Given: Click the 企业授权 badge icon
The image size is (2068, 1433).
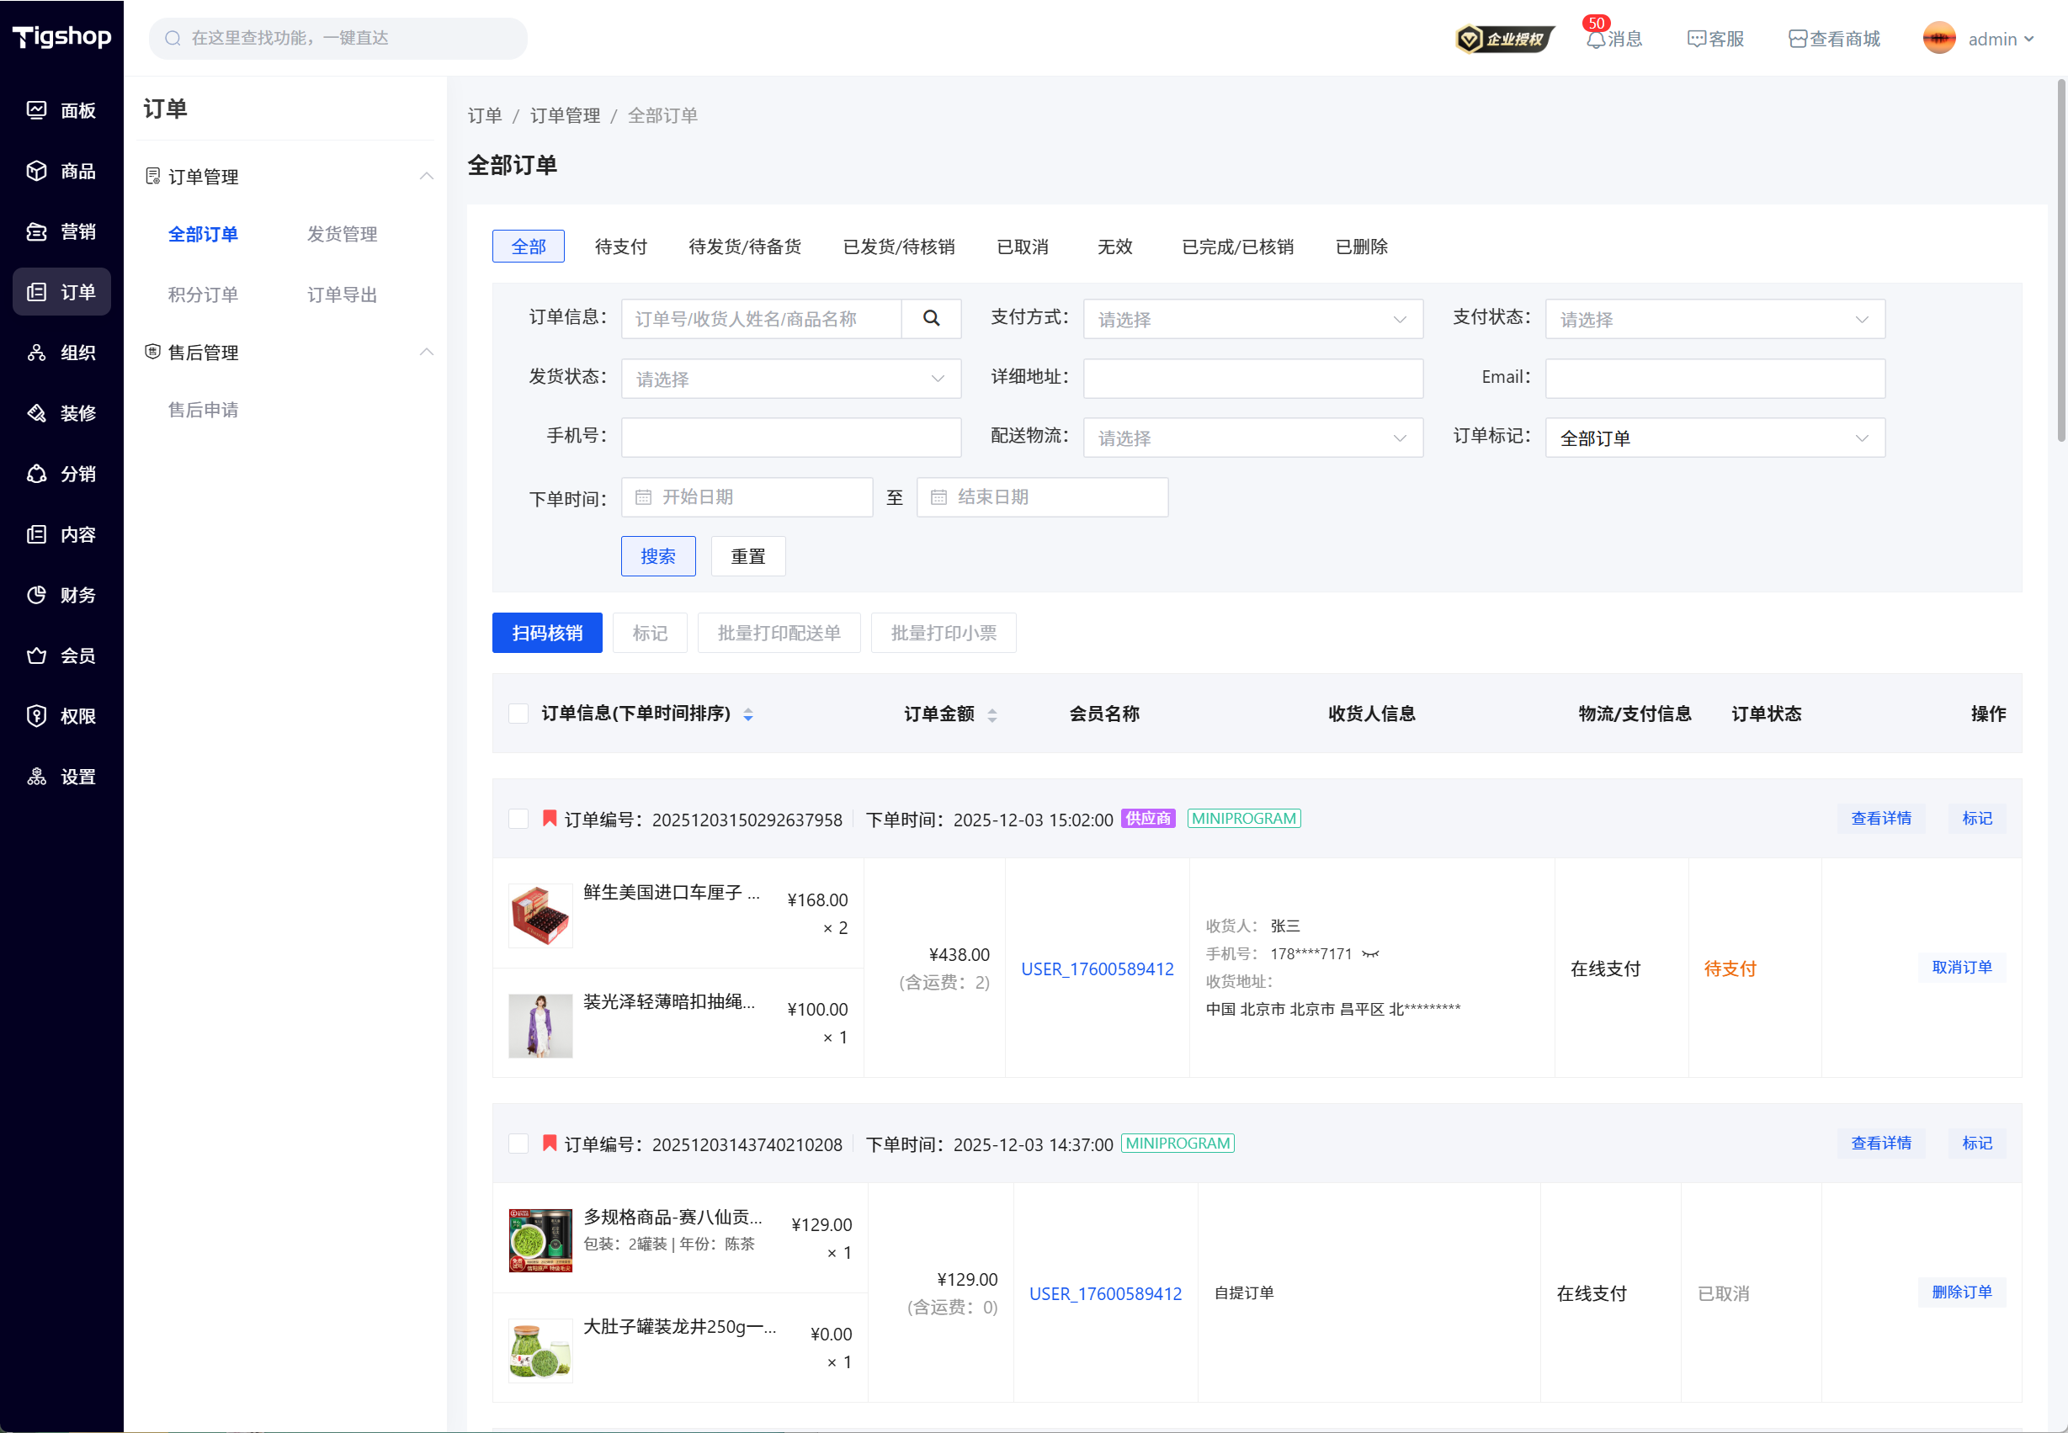Looking at the screenshot, I should coord(1505,39).
